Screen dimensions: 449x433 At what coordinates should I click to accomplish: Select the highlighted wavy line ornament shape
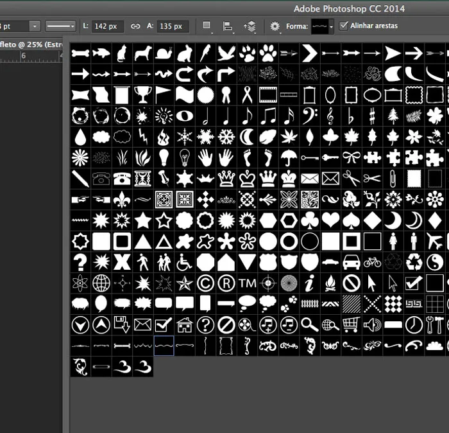pyautogui.click(x=164, y=346)
